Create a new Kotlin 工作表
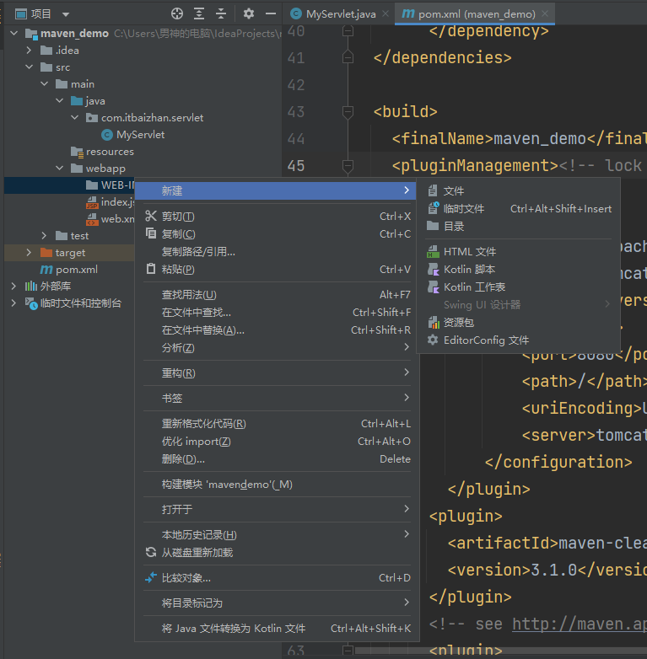Image resolution: width=647 pixels, height=659 pixels. click(x=519, y=287)
